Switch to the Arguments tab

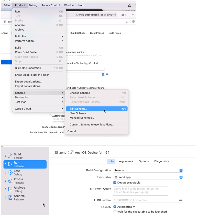pyautogui.click(x=126, y=161)
